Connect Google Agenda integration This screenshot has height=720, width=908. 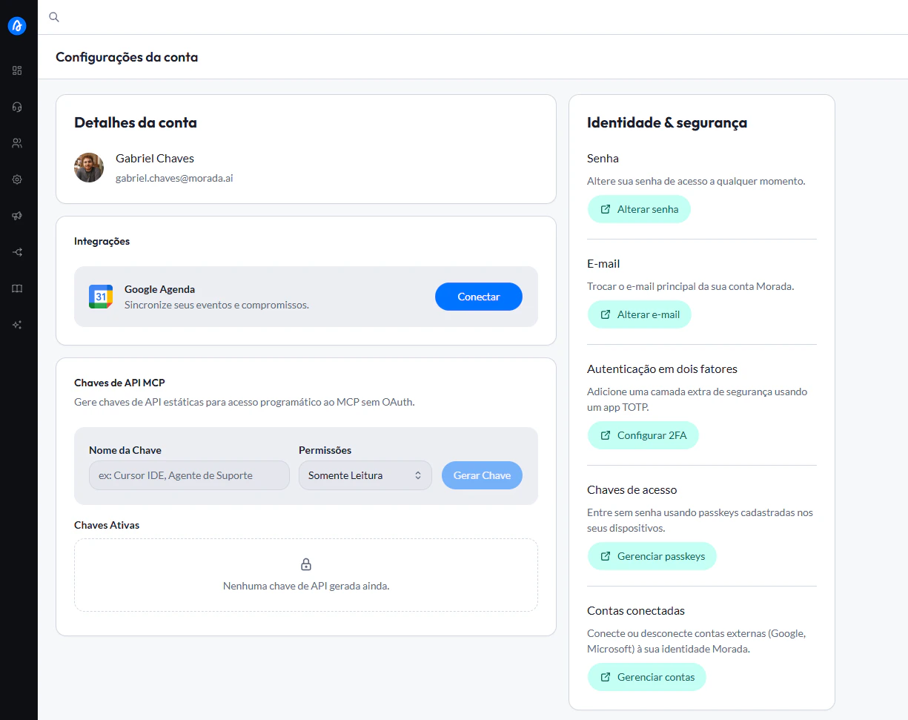coord(479,297)
